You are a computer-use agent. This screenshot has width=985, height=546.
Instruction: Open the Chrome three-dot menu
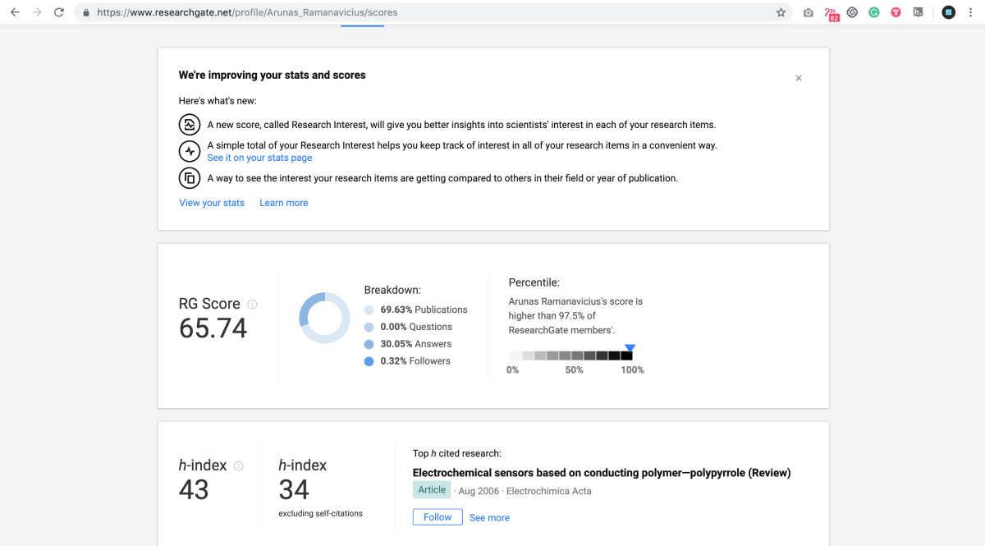tap(971, 12)
